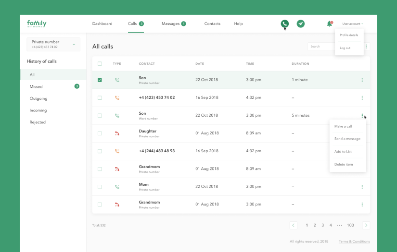The height and width of the screenshot is (252, 397).
Task: Uncheck the Son Private number row checkbox
Action: [100, 80]
